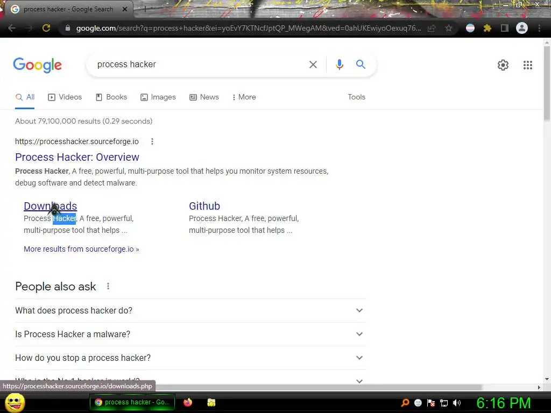Click the share page icon in address bar
Viewport: 551px width, 413px height.
(432, 28)
